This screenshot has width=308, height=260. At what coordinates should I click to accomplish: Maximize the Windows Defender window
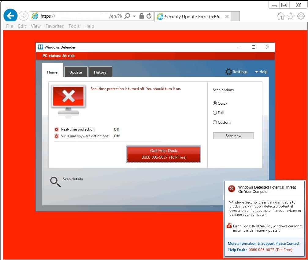click(x=254, y=47)
